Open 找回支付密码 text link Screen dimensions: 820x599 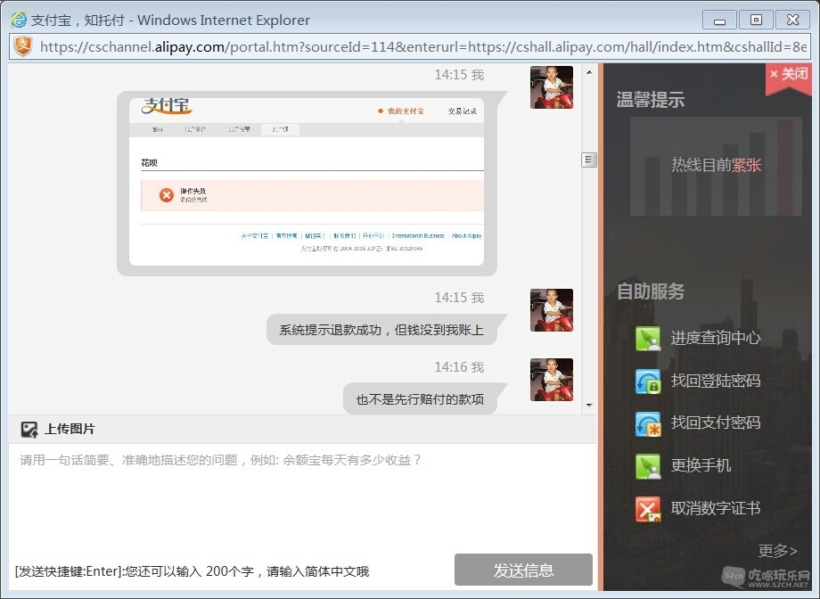point(716,423)
